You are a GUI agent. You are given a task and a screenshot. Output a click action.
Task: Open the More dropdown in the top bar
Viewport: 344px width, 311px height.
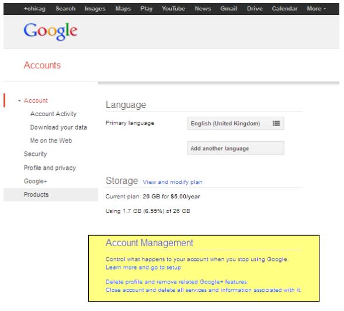[x=316, y=9]
